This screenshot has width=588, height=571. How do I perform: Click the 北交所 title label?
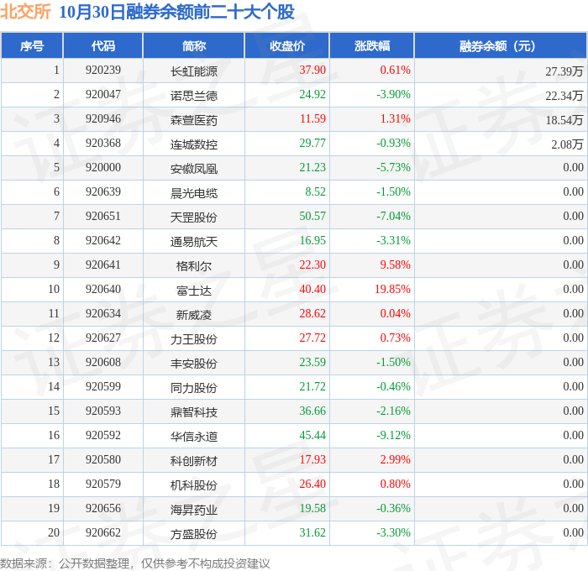pos(25,12)
